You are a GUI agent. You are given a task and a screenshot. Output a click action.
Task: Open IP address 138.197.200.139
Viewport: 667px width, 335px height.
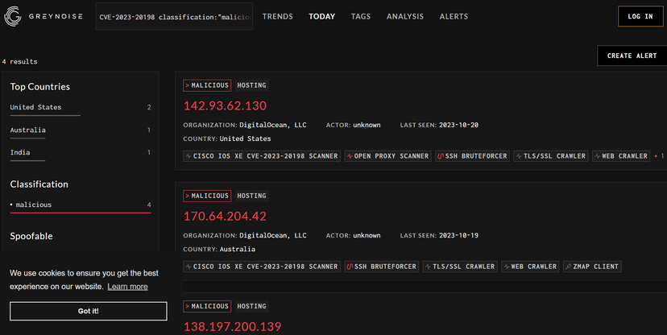coord(232,327)
